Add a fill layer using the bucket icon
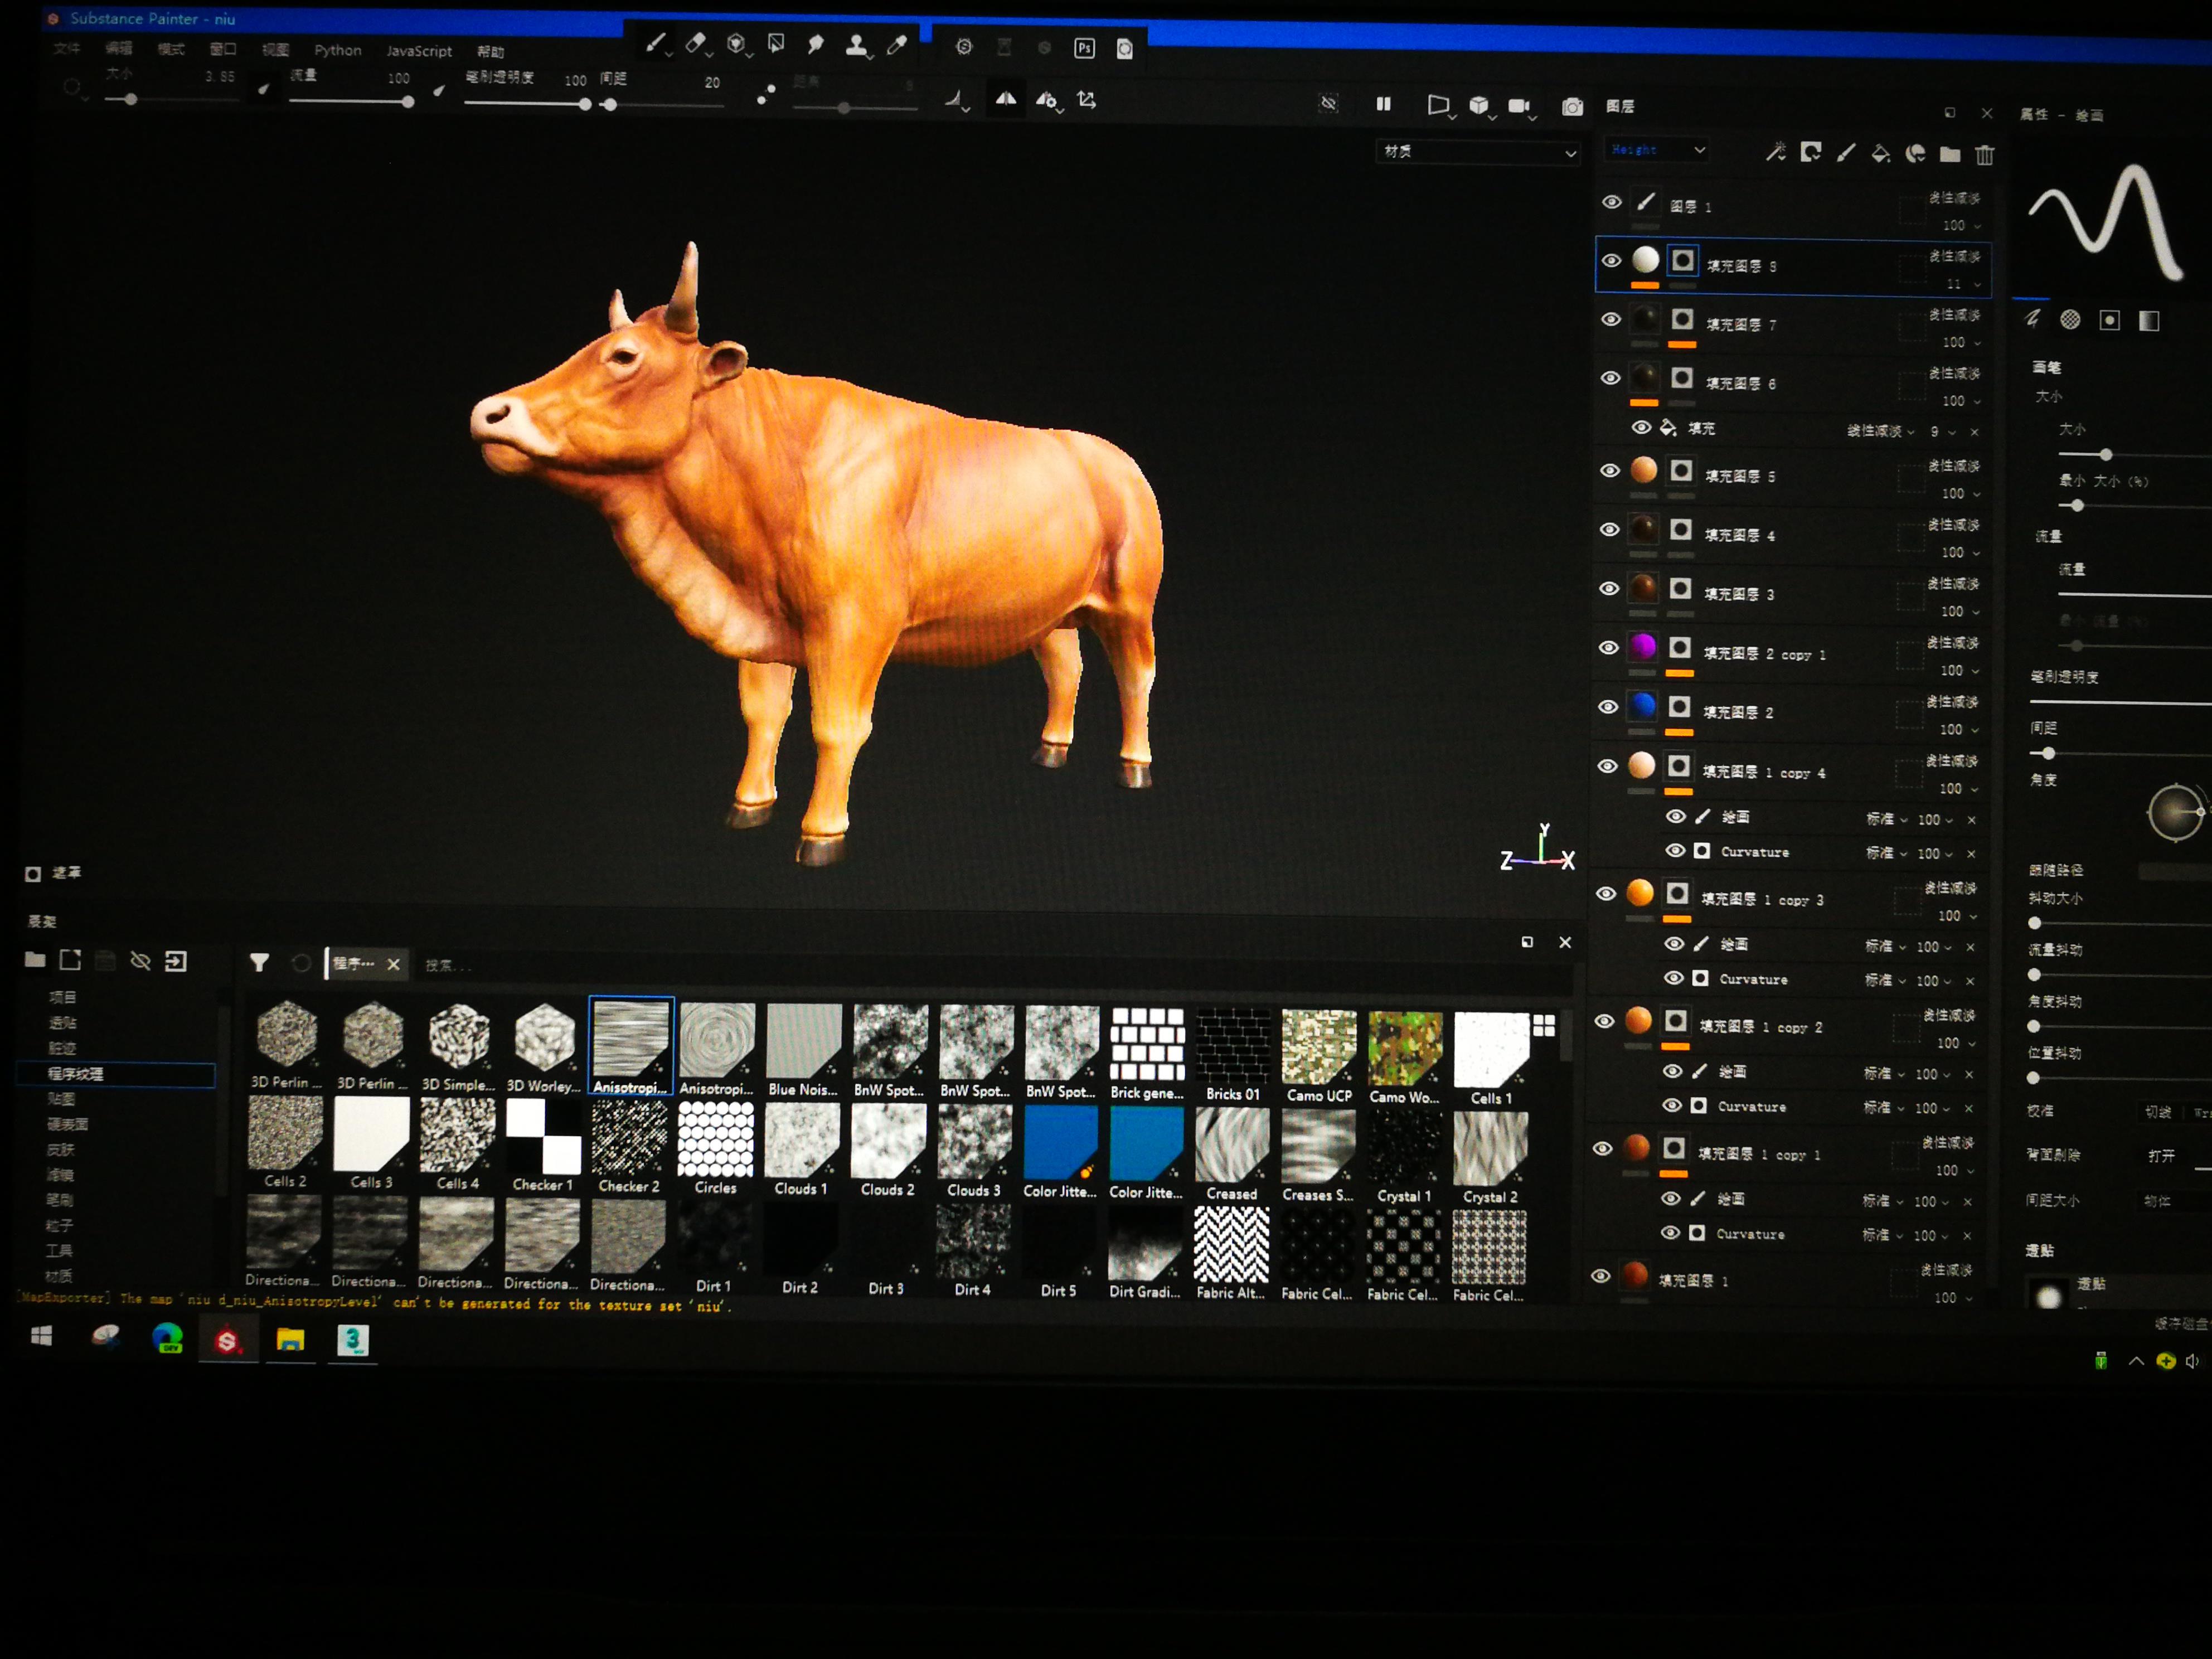The image size is (2212, 1659). coord(1880,153)
